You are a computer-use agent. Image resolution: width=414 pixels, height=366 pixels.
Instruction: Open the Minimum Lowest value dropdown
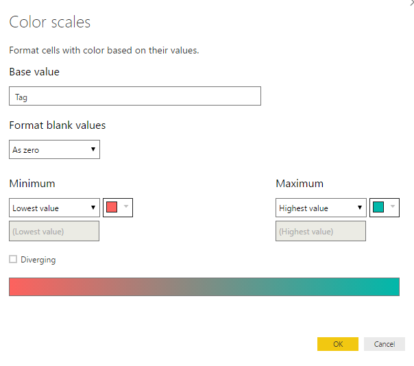click(x=54, y=208)
